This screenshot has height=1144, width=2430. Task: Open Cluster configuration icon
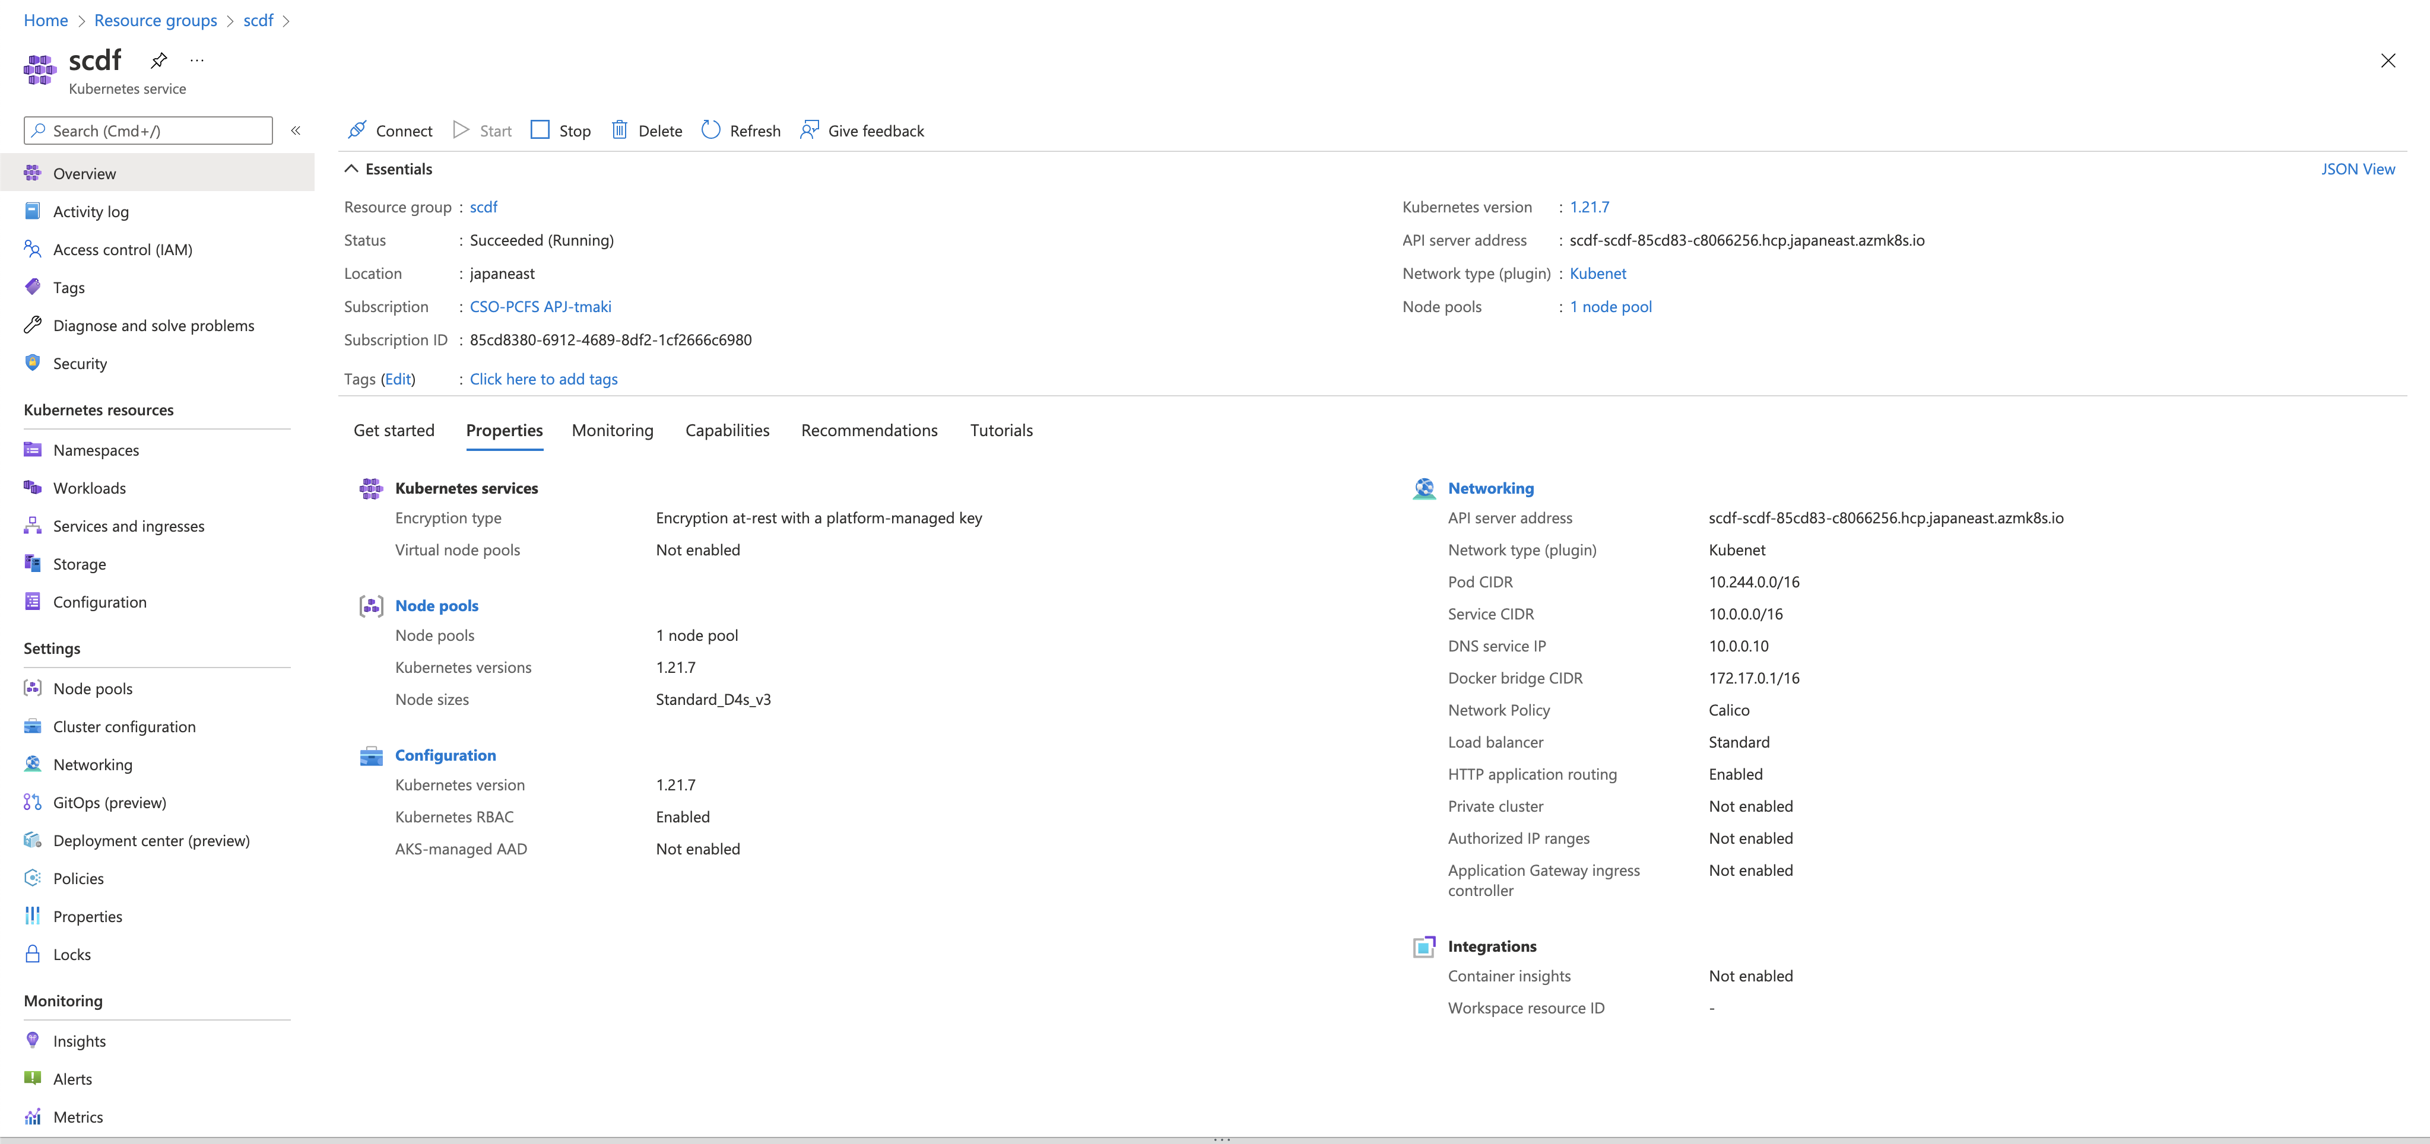point(32,726)
